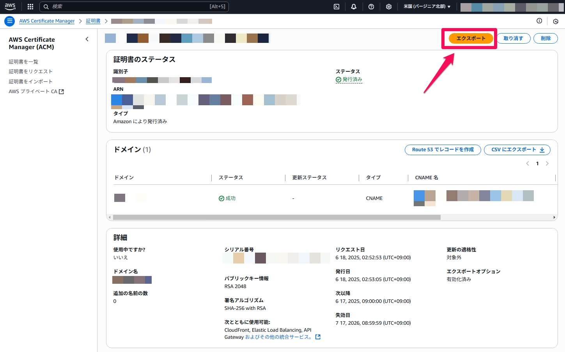The height and width of the screenshot is (352, 565).
Task: Click the table scrollbar's left arrow
Action: click(x=110, y=217)
